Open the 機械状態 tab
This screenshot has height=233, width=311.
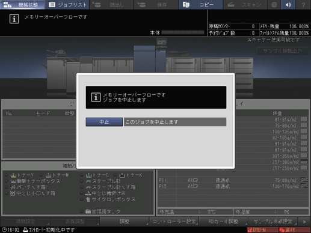tap(22, 5)
